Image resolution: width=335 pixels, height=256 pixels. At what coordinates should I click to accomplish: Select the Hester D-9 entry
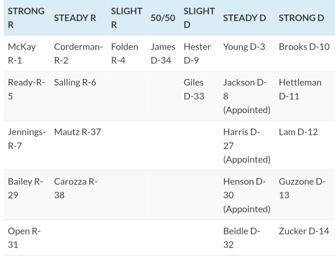197,53
